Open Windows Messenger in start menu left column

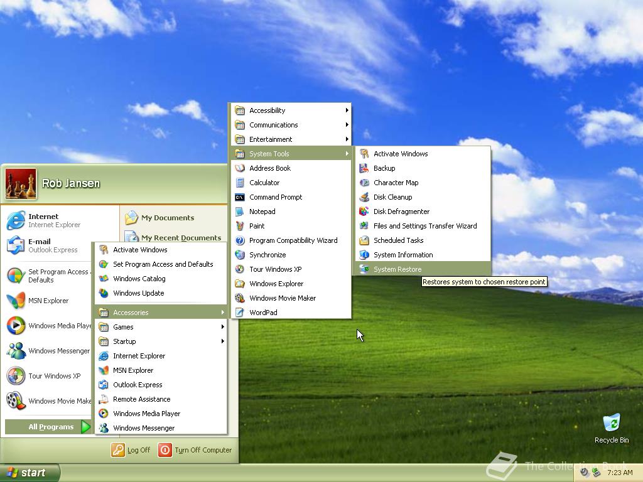click(x=48, y=351)
